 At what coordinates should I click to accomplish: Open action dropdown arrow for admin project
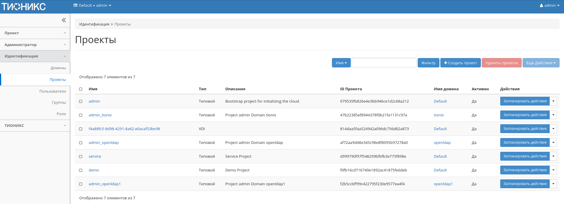click(x=553, y=101)
